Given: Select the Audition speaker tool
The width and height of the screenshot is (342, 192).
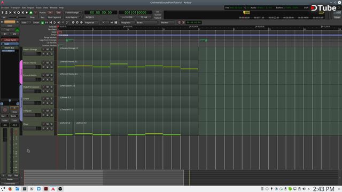Looking at the screenshot, I should coord(59,22).
